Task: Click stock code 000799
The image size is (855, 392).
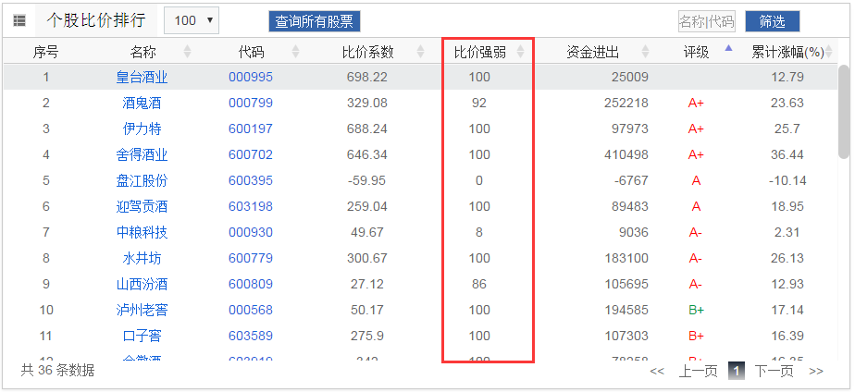Action: (251, 103)
